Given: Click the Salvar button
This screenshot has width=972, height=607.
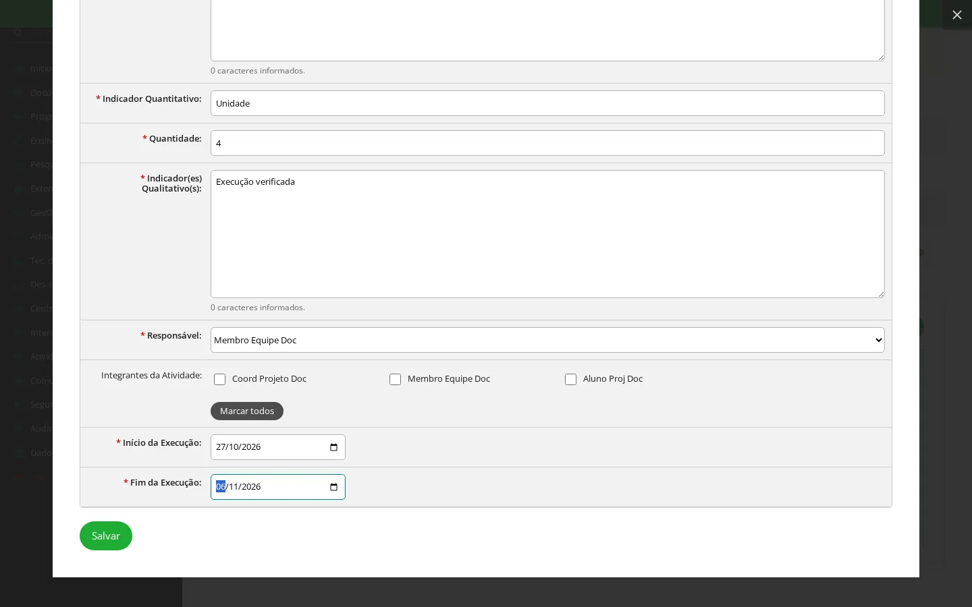Looking at the screenshot, I should pos(106,536).
